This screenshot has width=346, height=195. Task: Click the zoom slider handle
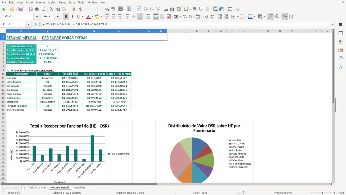323,193
